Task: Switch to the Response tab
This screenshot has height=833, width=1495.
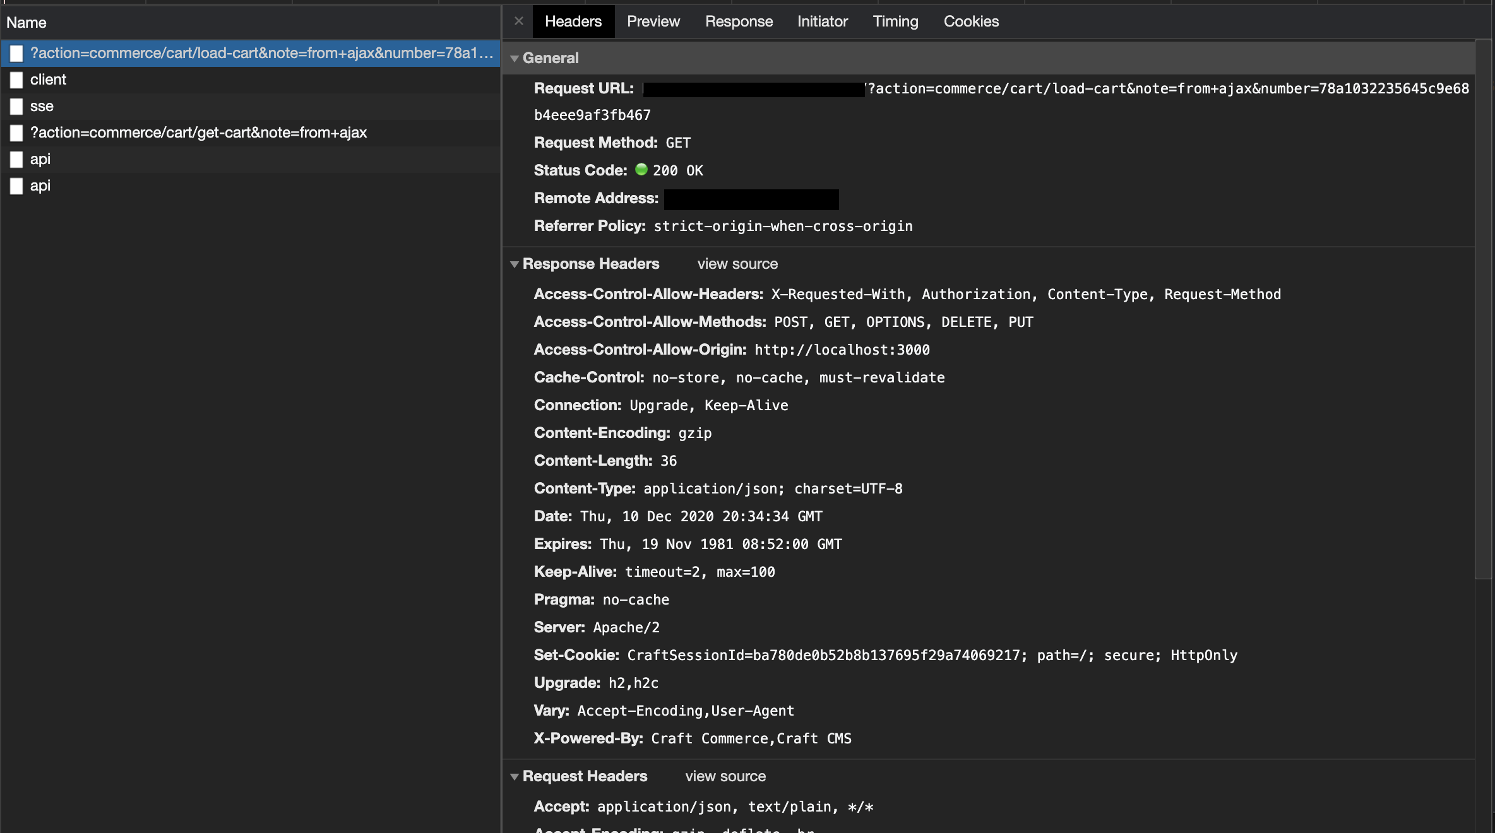Action: [739, 21]
